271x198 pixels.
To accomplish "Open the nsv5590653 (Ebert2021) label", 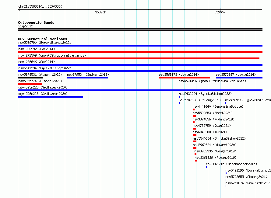I will (213, 113).
